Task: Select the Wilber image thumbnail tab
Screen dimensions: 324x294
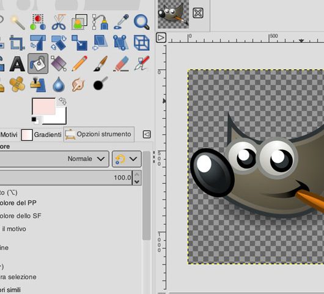Action: (173, 14)
